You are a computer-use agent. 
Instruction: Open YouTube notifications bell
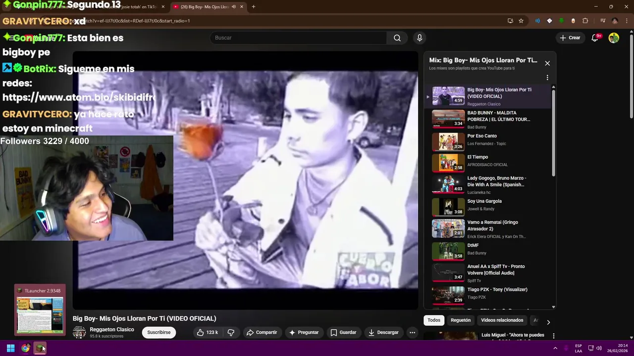click(595, 38)
